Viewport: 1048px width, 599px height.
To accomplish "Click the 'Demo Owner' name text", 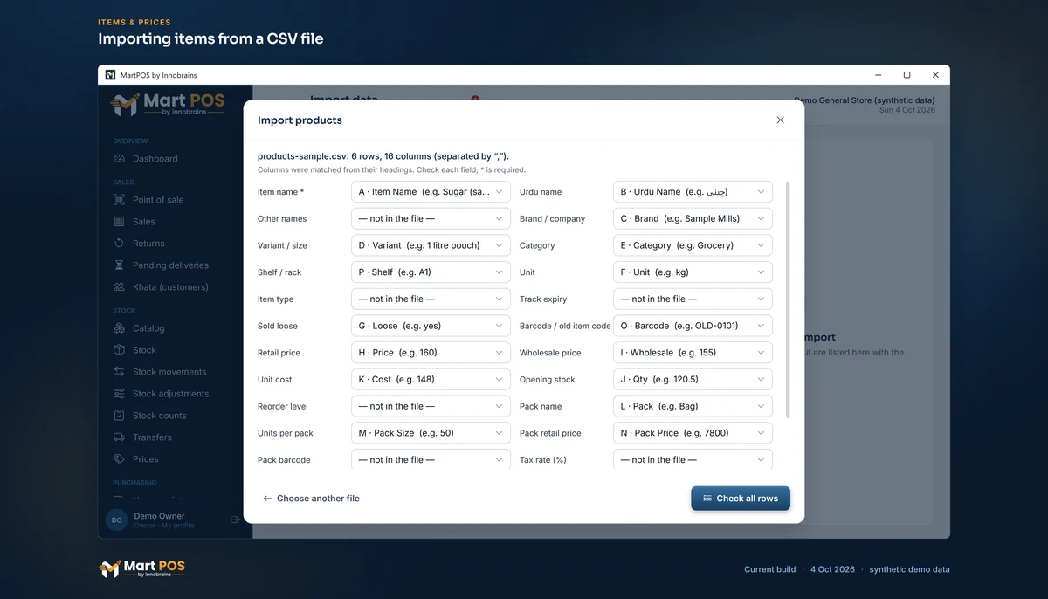I will [x=159, y=516].
